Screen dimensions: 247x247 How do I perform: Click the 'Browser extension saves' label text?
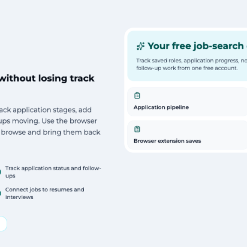pos(167,141)
